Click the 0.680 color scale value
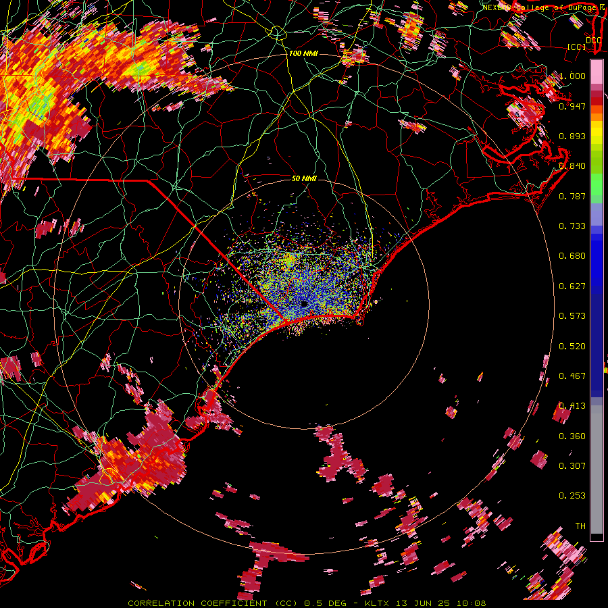This screenshot has height=608, width=608. click(572, 256)
